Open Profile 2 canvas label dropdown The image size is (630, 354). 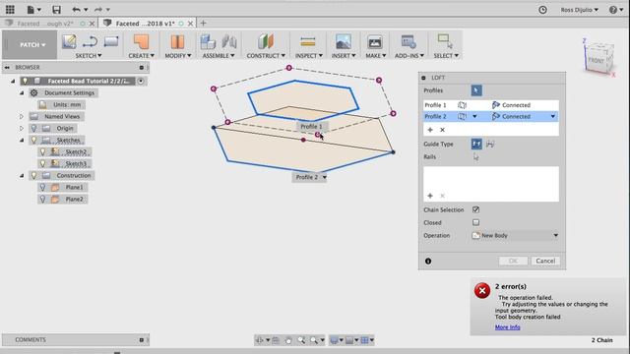pyautogui.click(x=325, y=177)
